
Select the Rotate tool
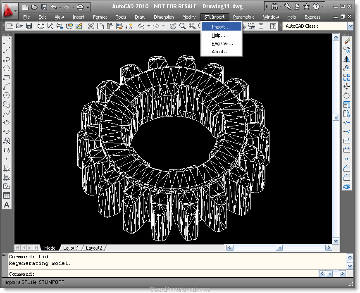[347, 95]
